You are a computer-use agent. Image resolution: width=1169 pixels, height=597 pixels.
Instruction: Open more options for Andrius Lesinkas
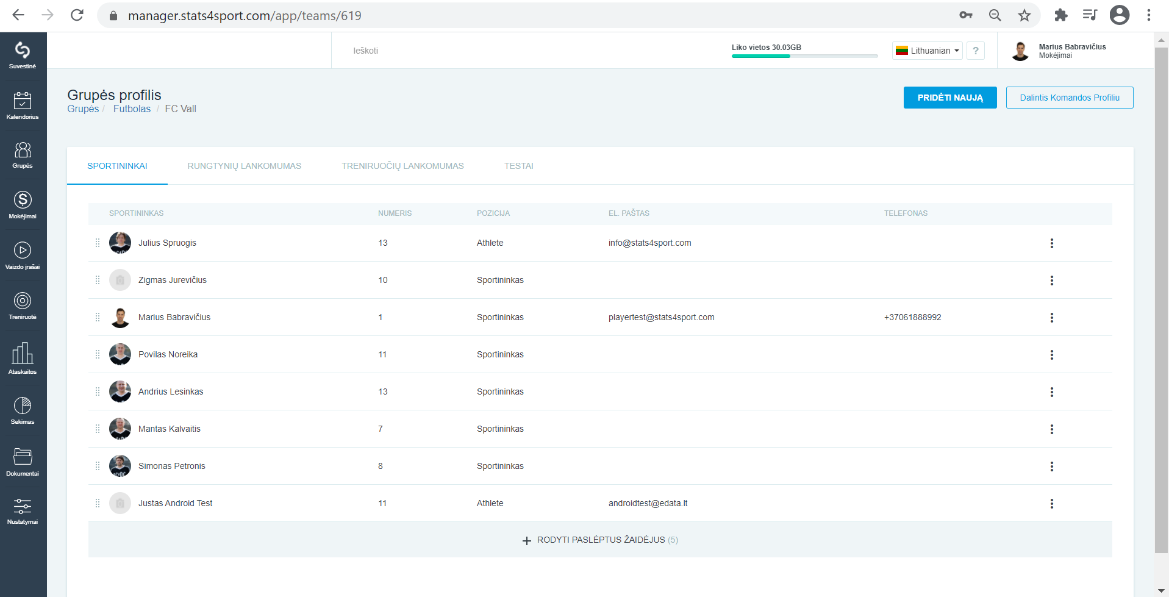coord(1052,392)
